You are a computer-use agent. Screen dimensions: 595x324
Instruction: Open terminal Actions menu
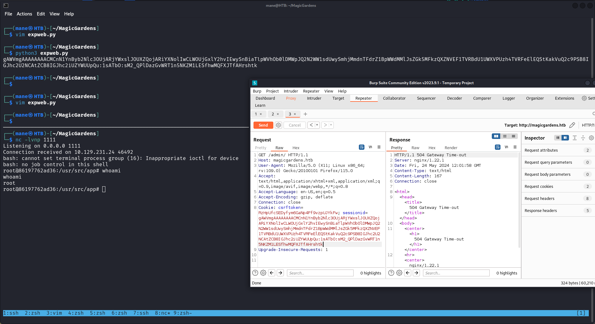[x=24, y=14]
